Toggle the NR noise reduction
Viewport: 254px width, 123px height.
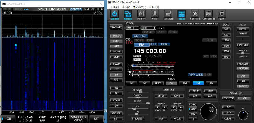coord(116,93)
